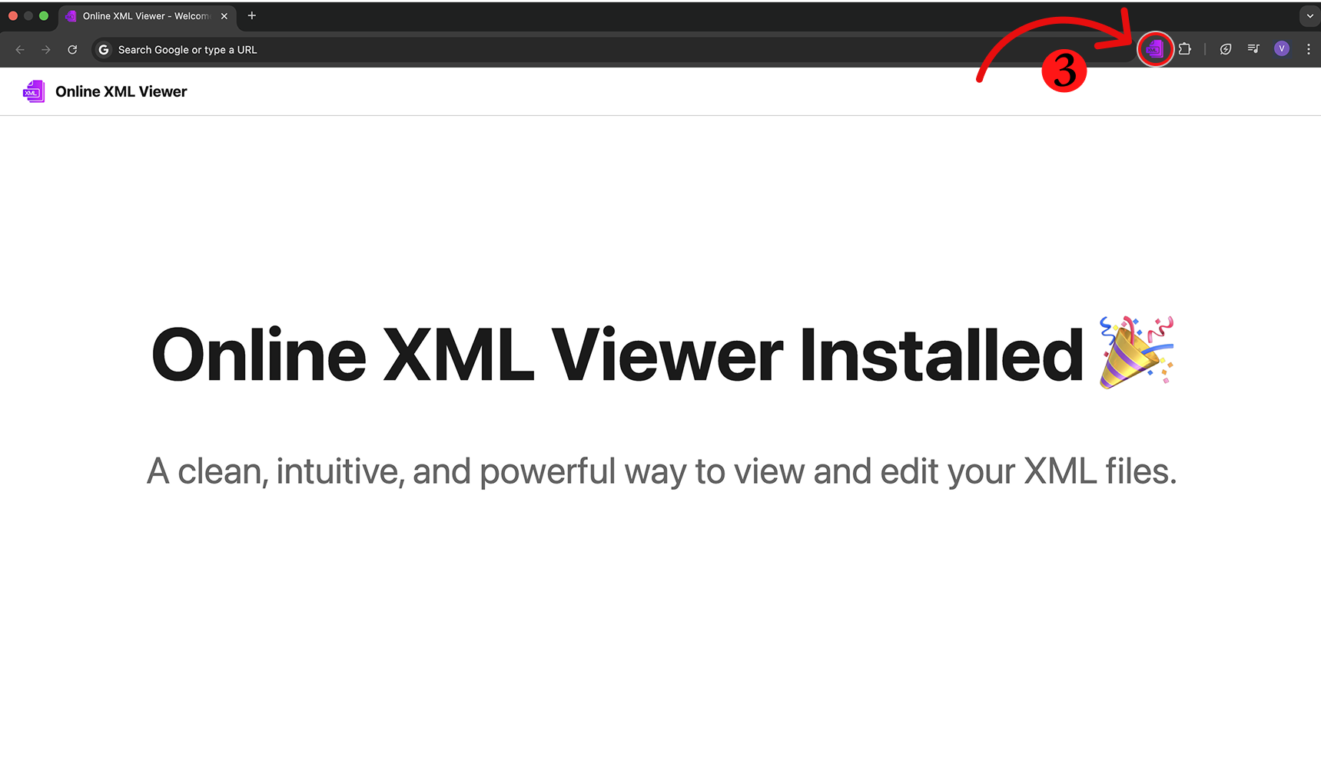This screenshot has width=1321, height=773.
Task: Focus the Search Google or type a URL field
Action: click(538, 50)
